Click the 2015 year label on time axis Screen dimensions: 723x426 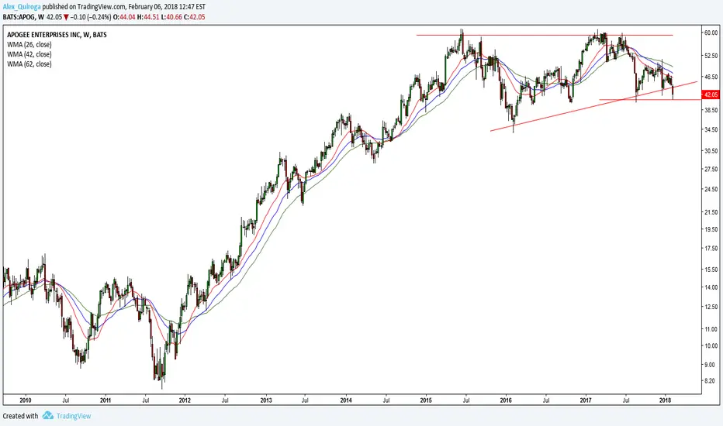(x=426, y=400)
